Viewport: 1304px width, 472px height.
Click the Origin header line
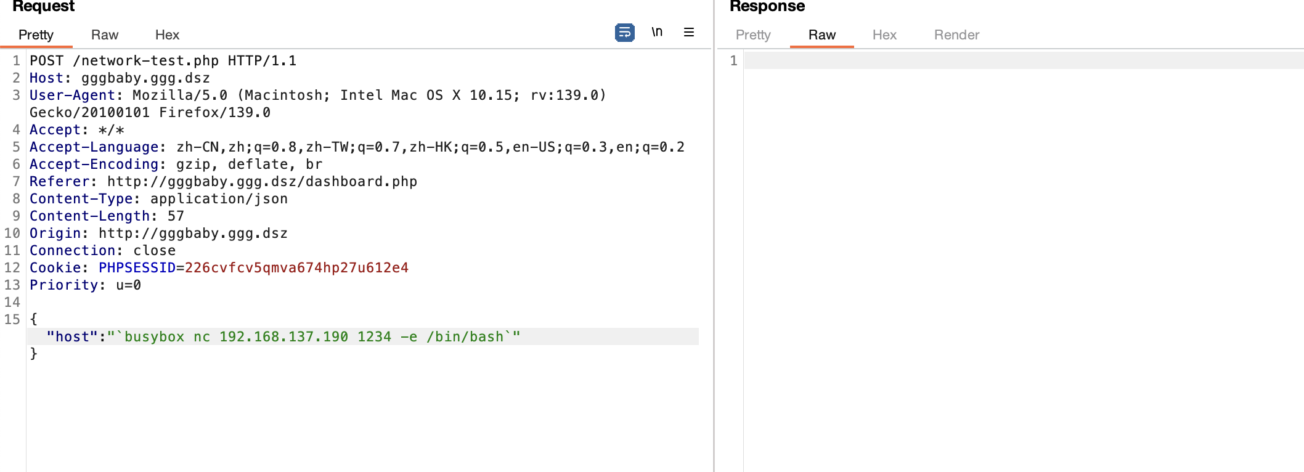(158, 233)
